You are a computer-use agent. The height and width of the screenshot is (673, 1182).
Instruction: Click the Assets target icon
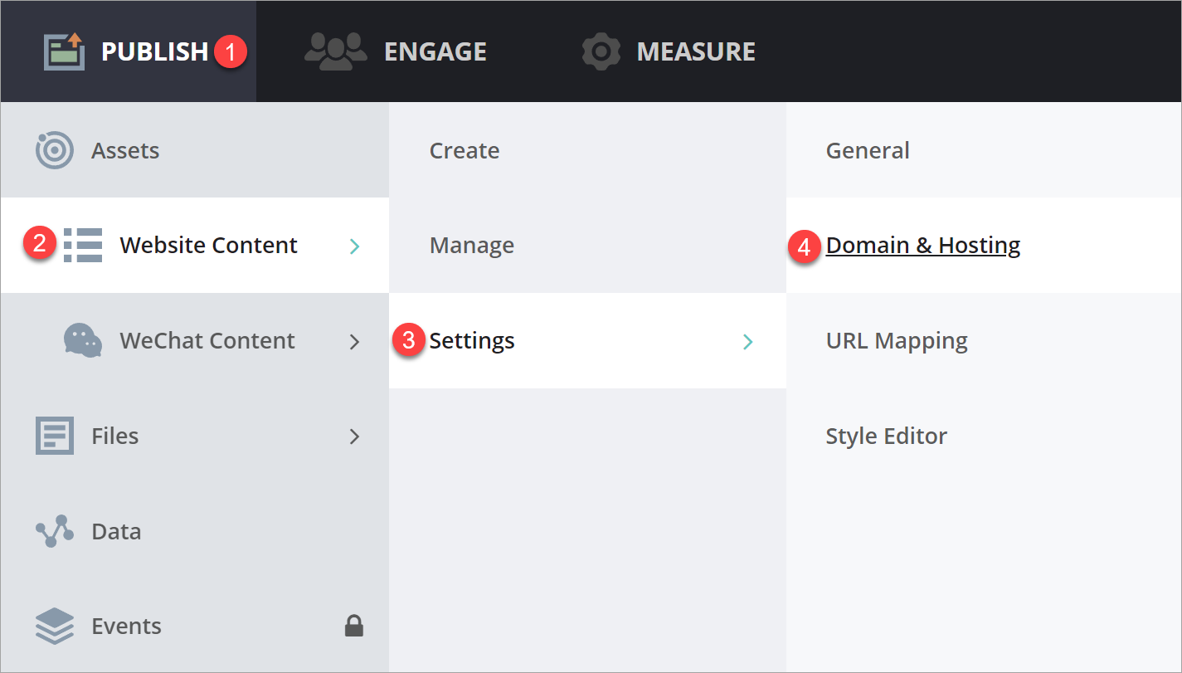point(55,151)
